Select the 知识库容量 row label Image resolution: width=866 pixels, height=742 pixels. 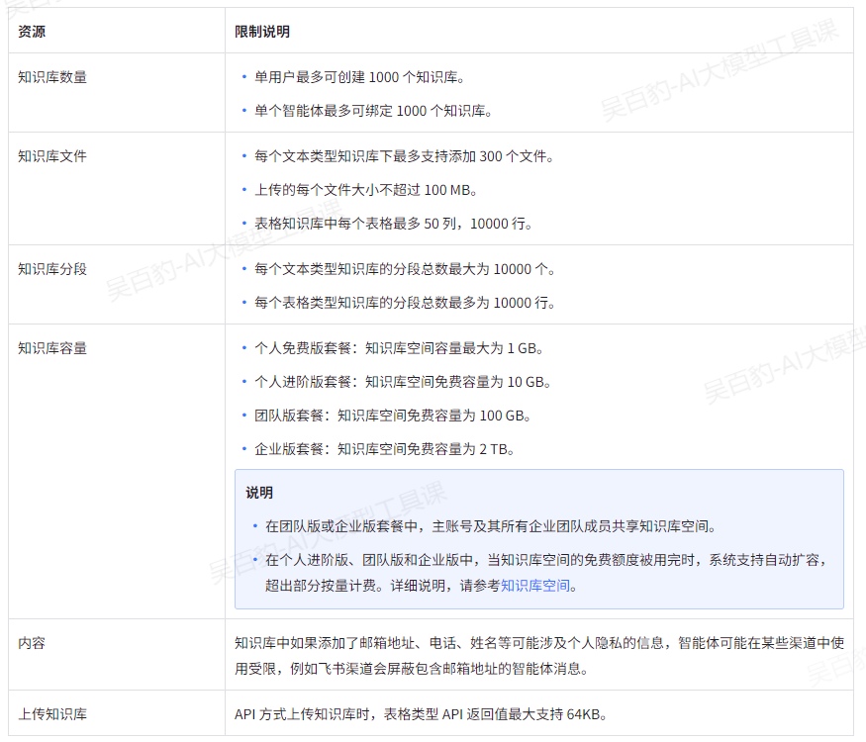click(x=52, y=348)
